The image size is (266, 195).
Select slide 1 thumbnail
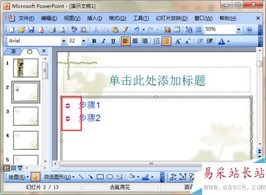click(x=26, y=68)
